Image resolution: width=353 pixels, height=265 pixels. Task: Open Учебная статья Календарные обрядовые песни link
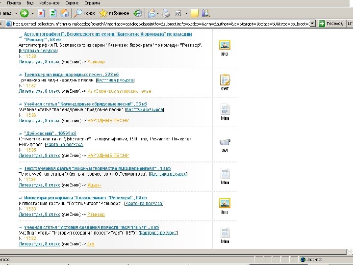(x=85, y=104)
